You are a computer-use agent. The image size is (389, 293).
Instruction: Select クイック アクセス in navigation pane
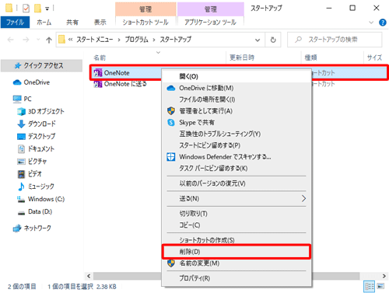(x=41, y=65)
